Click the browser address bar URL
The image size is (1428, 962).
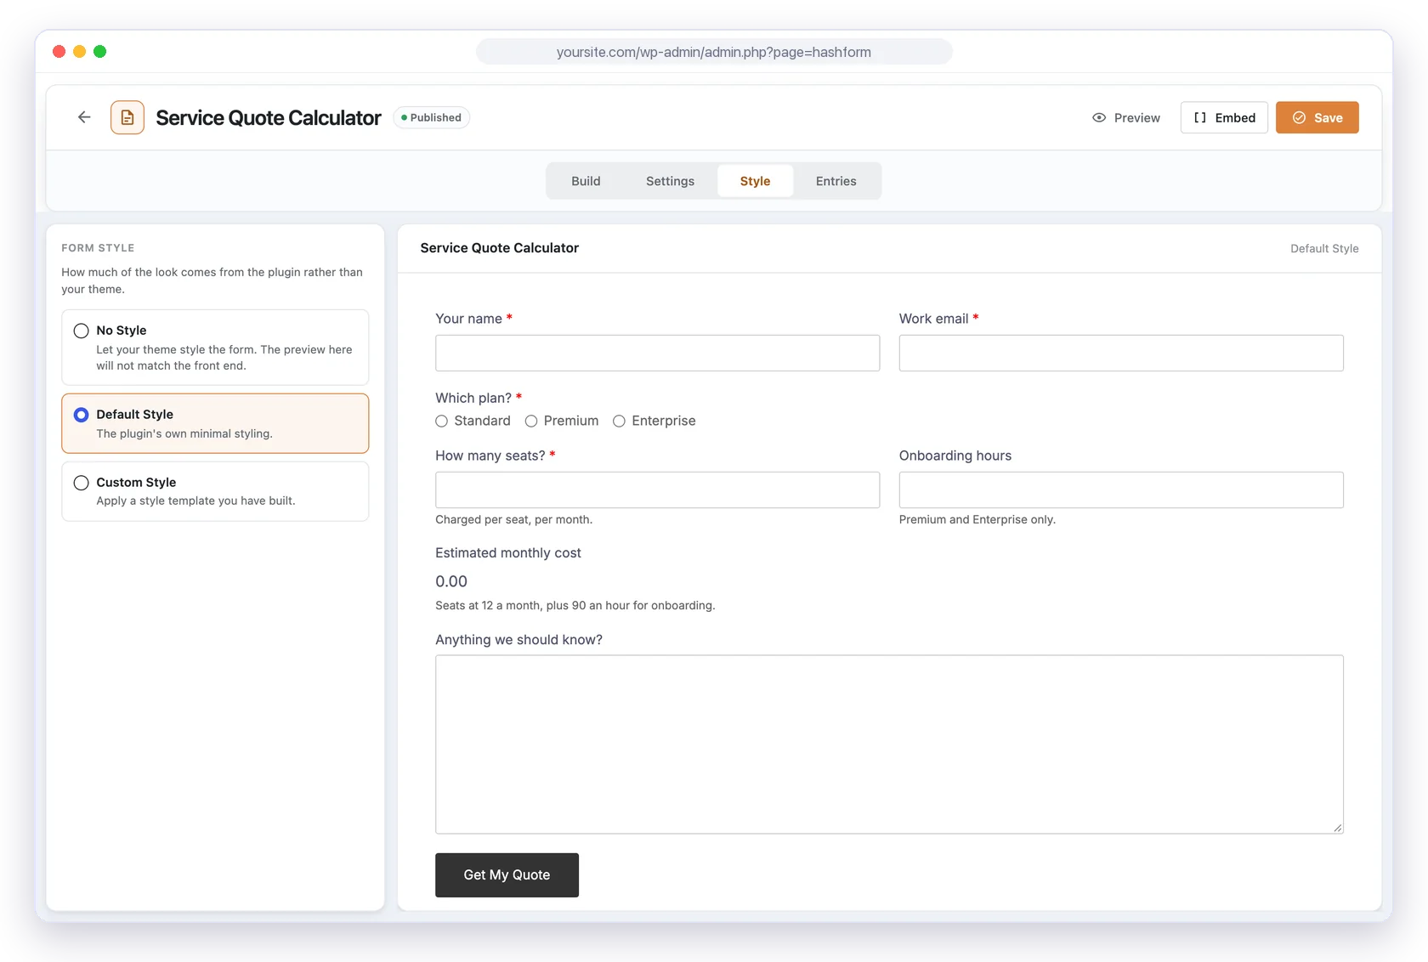(x=714, y=52)
